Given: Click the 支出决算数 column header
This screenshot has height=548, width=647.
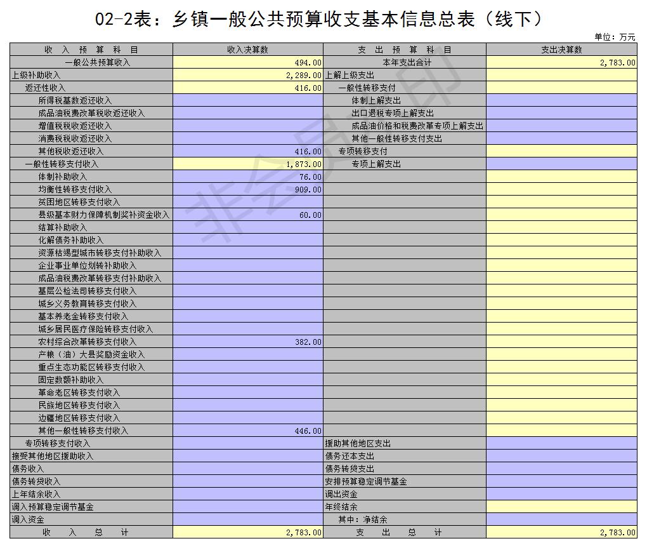Looking at the screenshot, I should point(561,50).
